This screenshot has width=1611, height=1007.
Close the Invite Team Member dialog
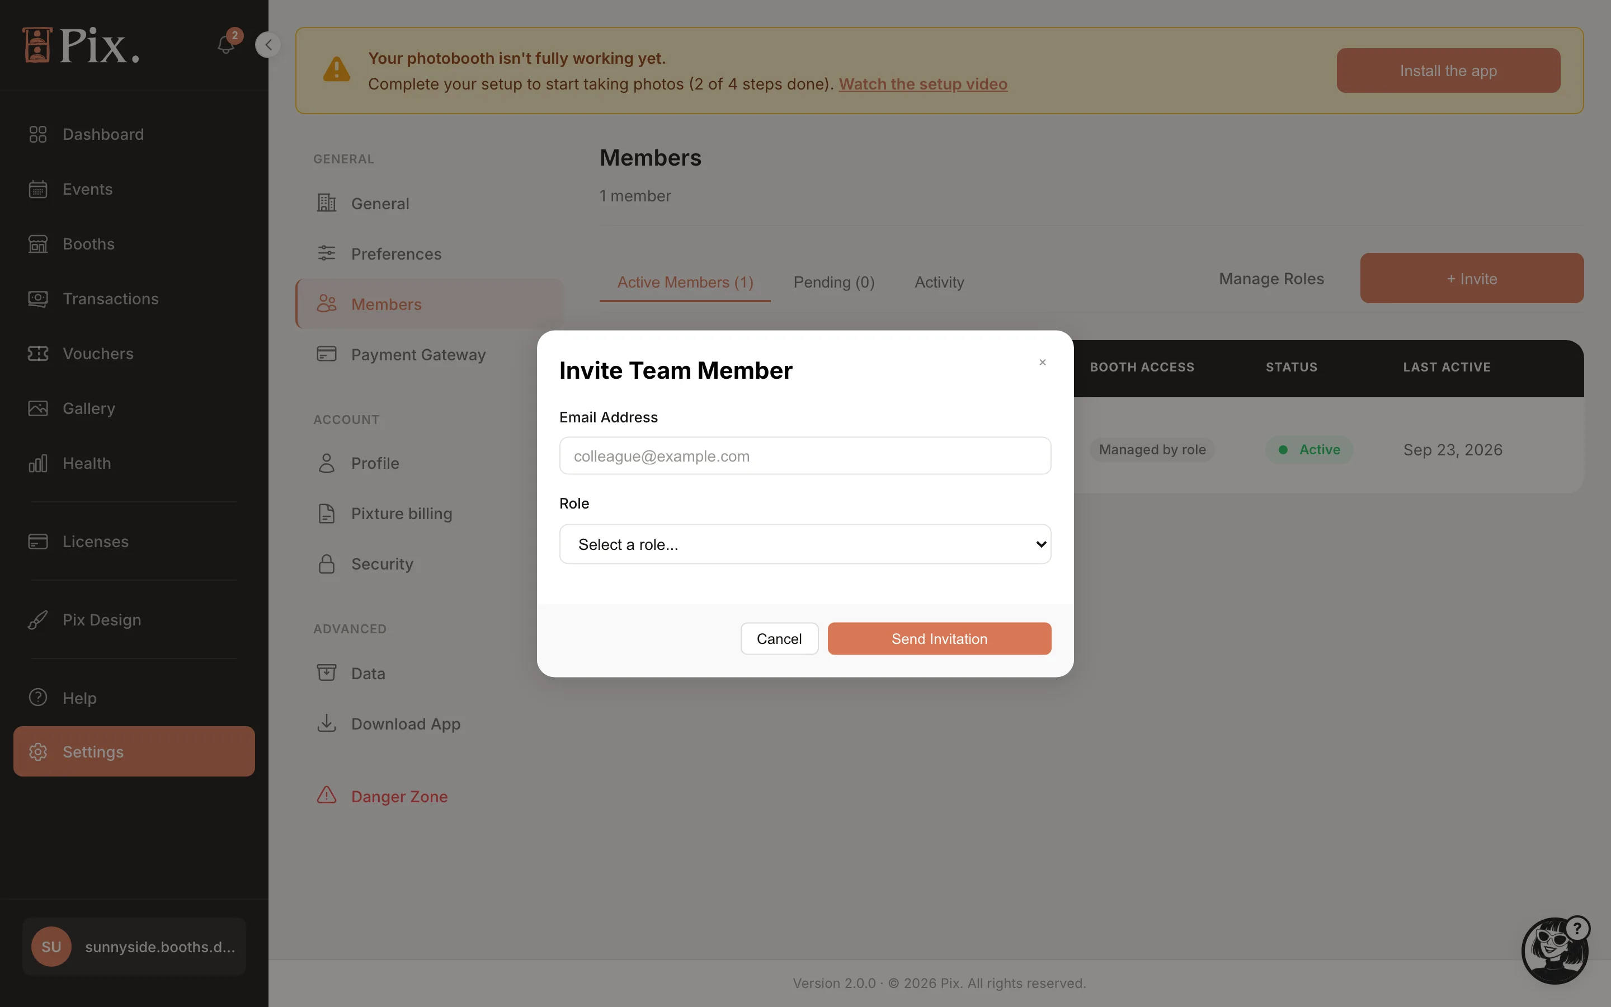(x=1043, y=363)
